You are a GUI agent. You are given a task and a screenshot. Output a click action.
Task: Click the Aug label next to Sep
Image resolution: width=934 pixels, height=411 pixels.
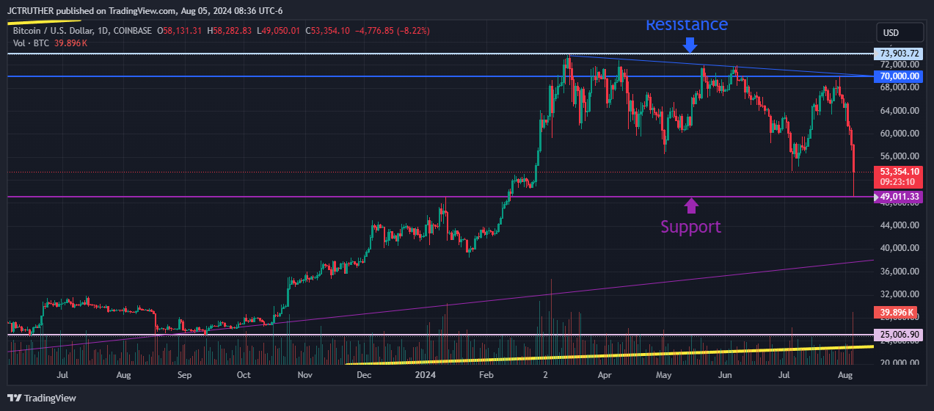(123, 375)
